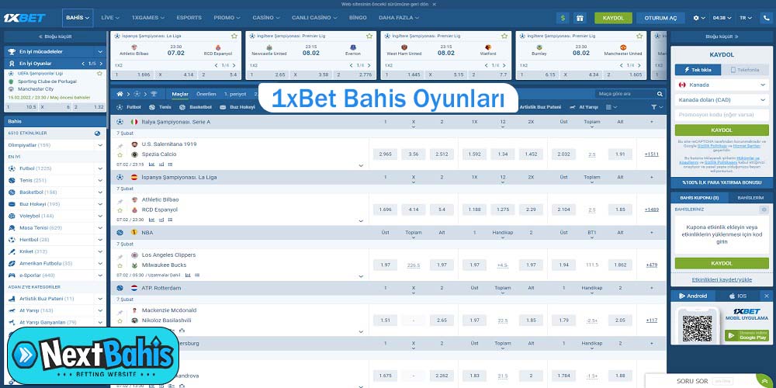The height and width of the screenshot is (388, 776).
Task: Expand the Salernitana match details chevron
Action: [361, 166]
